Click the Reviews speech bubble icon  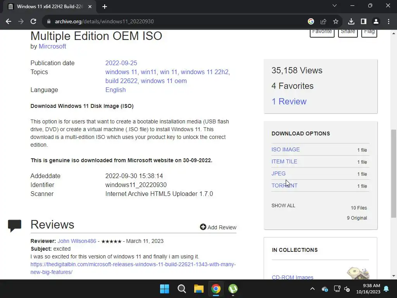[14, 226]
